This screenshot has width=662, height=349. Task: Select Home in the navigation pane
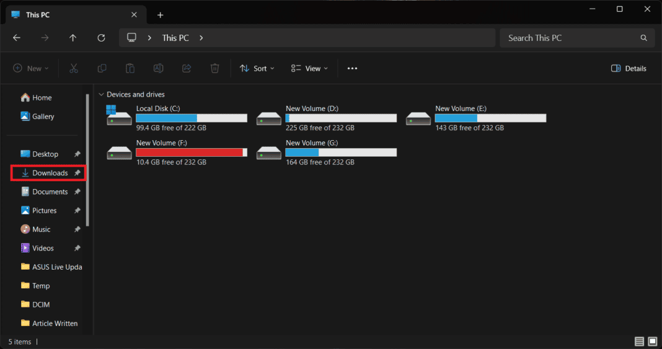tap(42, 97)
